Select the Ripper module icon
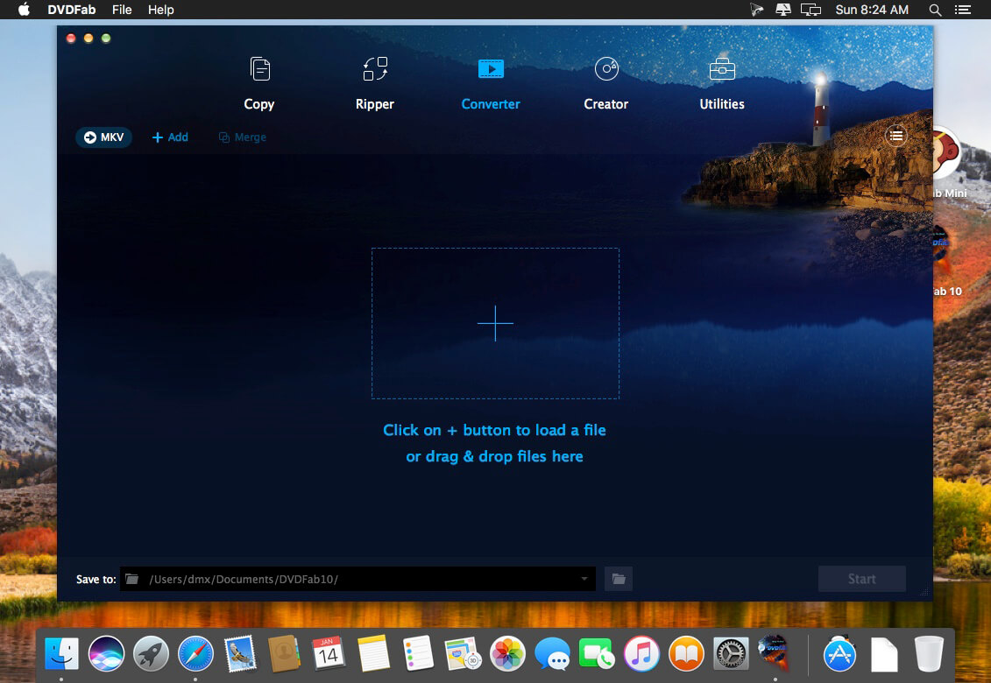This screenshot has width=991, height=683. [x=375, y=69]
